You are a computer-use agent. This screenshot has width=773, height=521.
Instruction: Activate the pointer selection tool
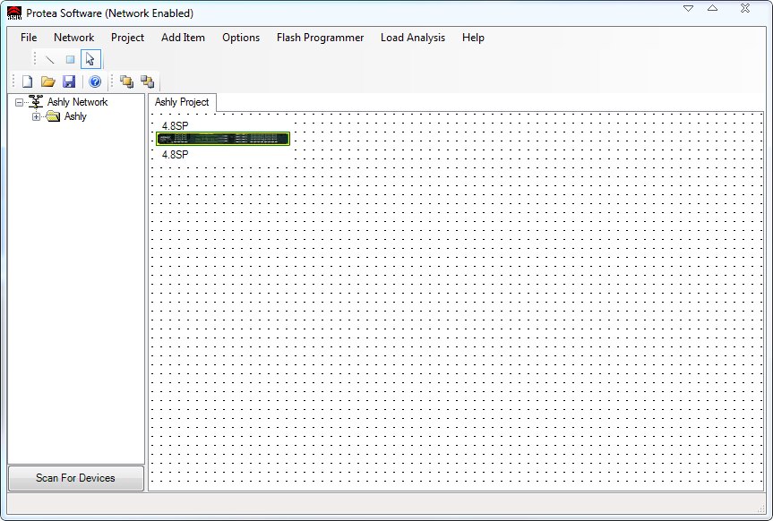[x=90, y=59]
